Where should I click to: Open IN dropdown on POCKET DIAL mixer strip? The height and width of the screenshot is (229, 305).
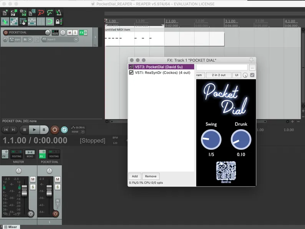tap(58, 203)
